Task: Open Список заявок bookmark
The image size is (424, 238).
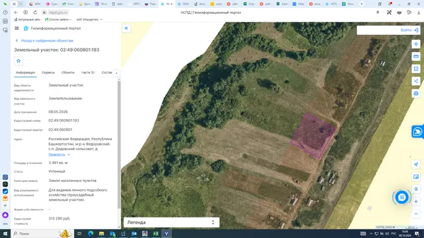Action: [58, 19]
